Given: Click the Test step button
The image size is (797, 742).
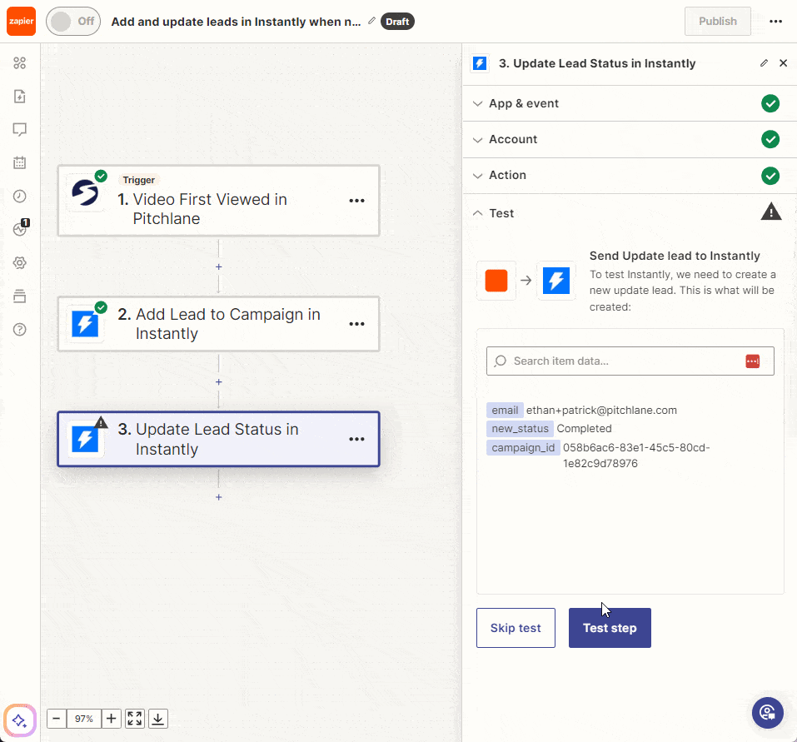Looking at the screenshot, I should click(x=610, y=628).
